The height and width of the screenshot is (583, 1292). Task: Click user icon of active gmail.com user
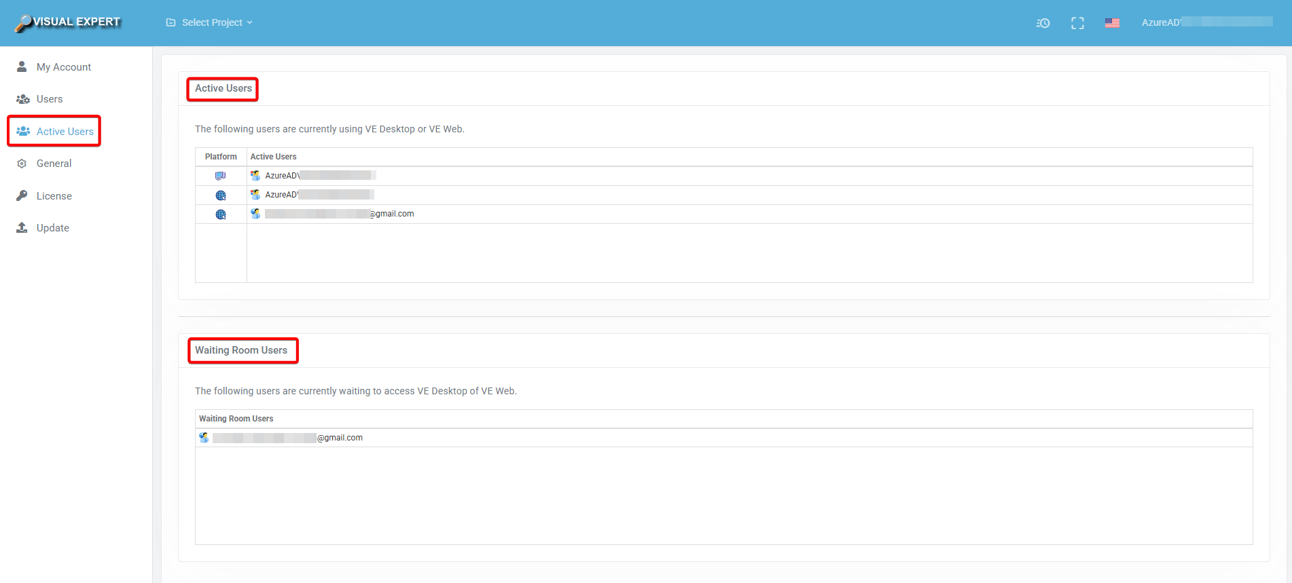tap(255, 214)
